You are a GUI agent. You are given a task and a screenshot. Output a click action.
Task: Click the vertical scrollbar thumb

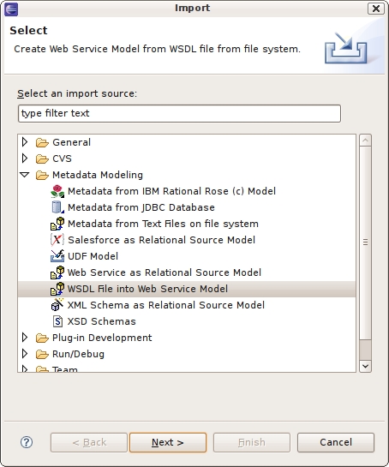365,242
